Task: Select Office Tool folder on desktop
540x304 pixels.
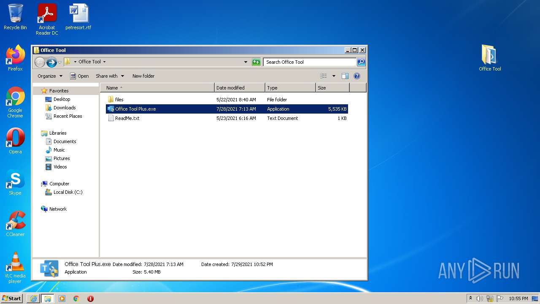Action: pos(490,58)
